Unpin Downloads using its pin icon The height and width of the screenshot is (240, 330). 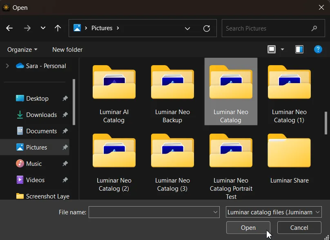[x=65, y=115]
